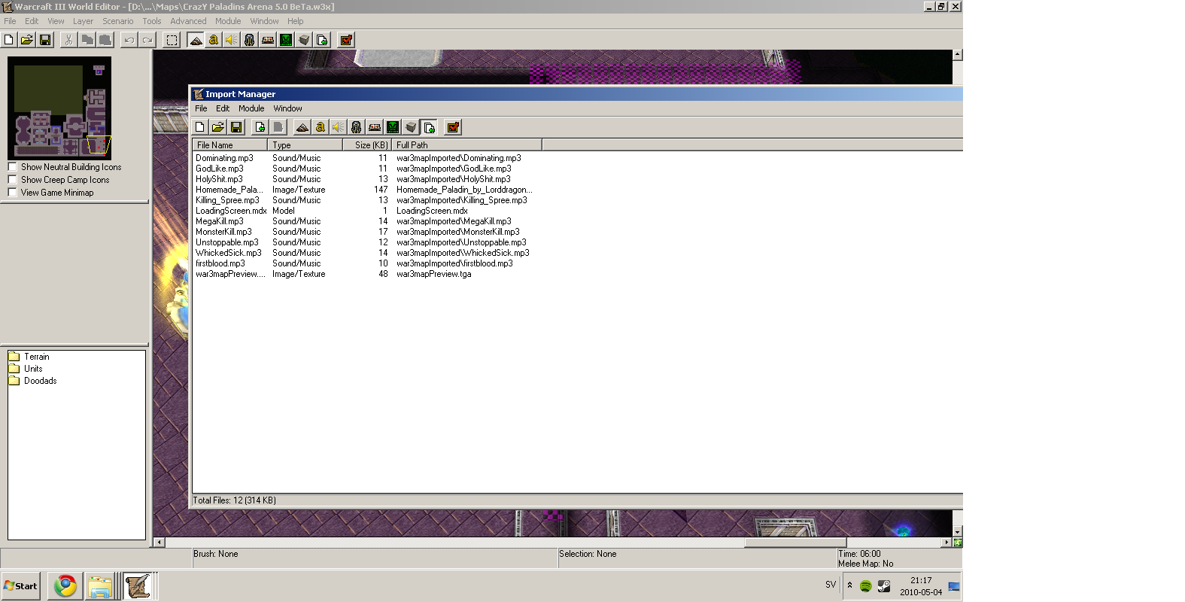Open Import Manager Module menu

[251, 108]
